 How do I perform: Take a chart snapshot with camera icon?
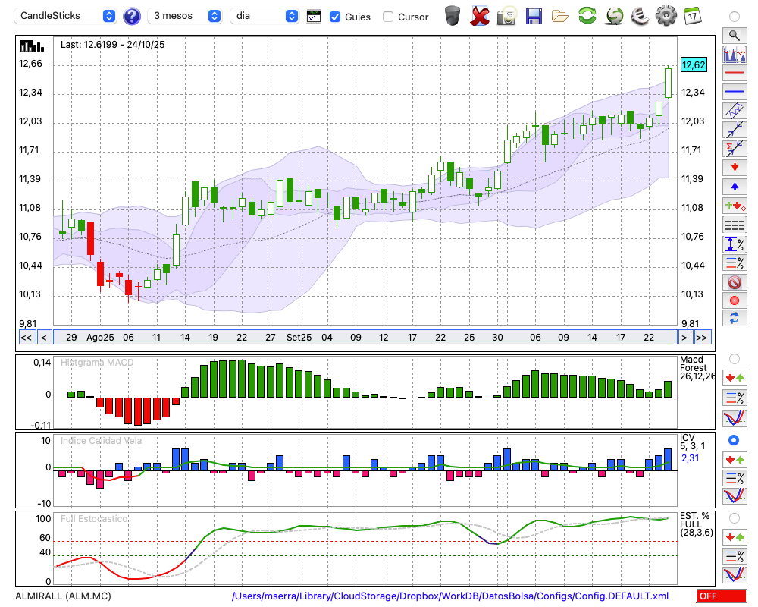pos(507,16)
